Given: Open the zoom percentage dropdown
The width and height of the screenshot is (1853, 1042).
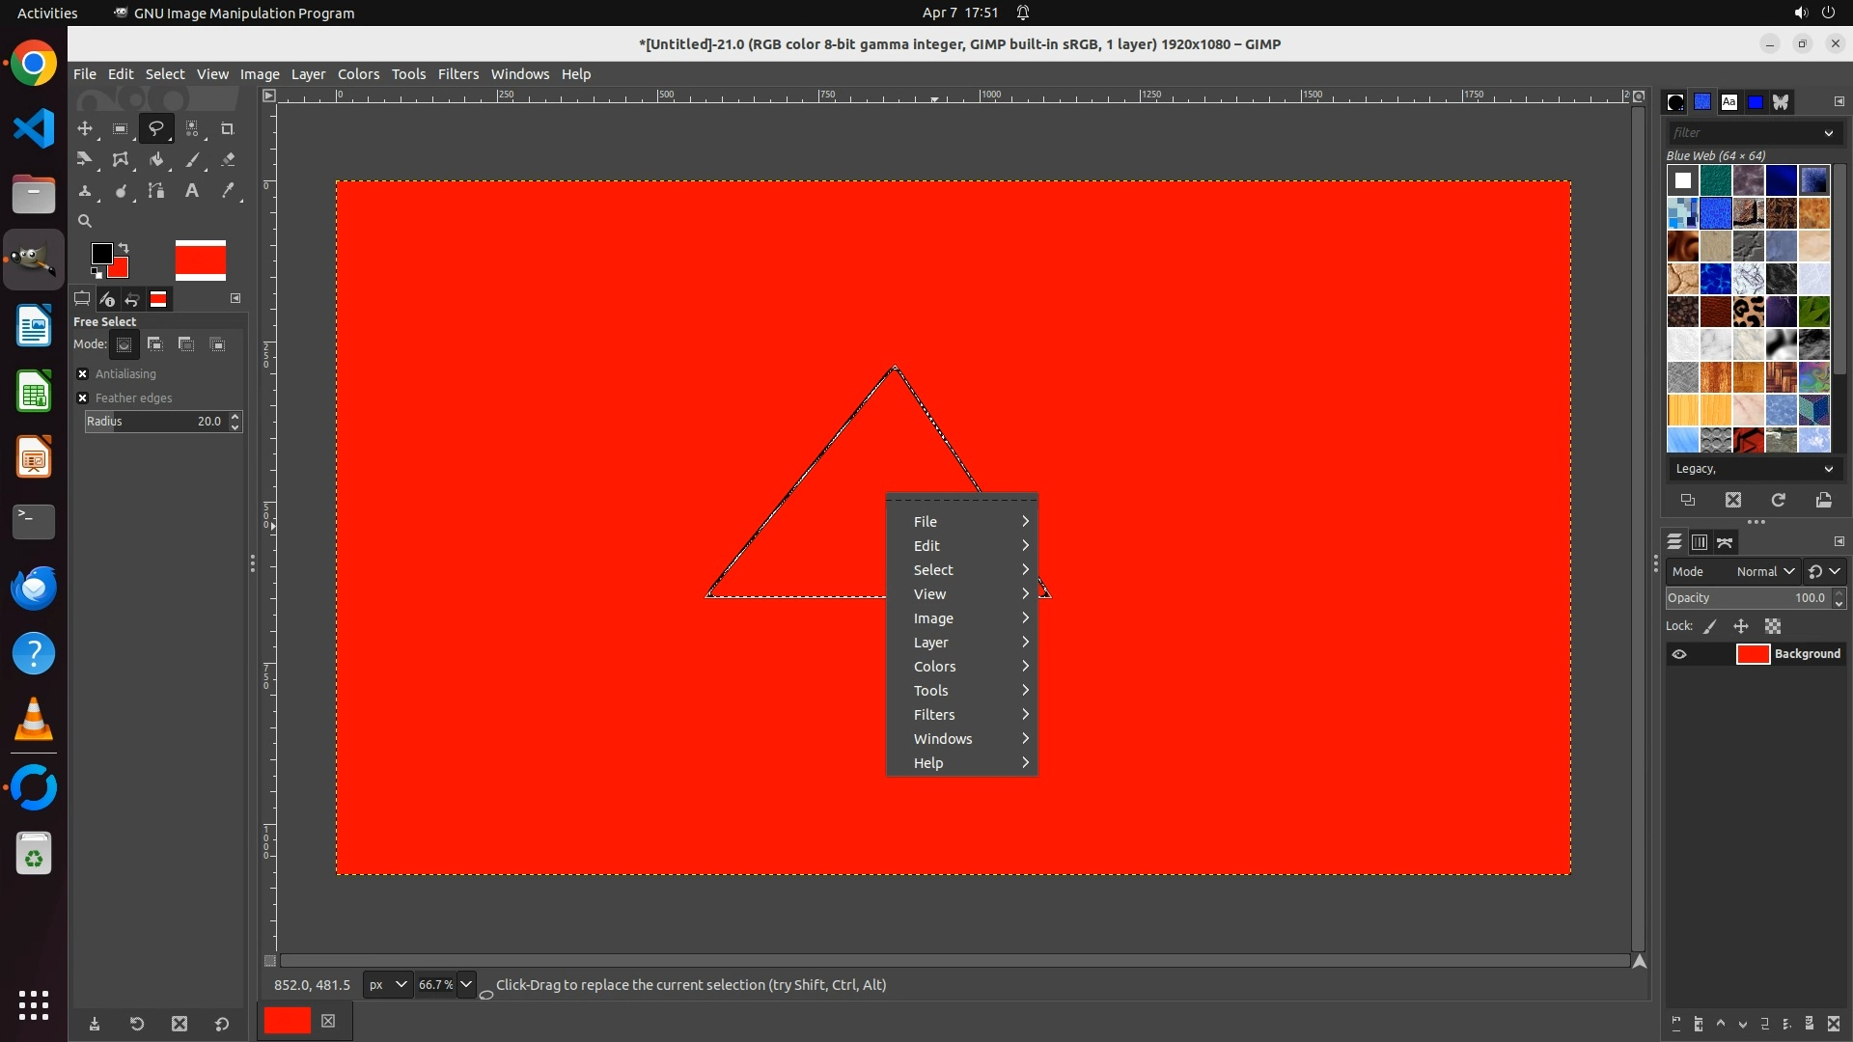Looking at the screenshot, I should click(466, 984).
